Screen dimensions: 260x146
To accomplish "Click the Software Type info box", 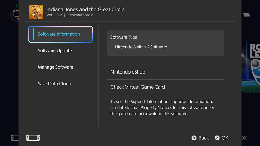I will point(166,43).
